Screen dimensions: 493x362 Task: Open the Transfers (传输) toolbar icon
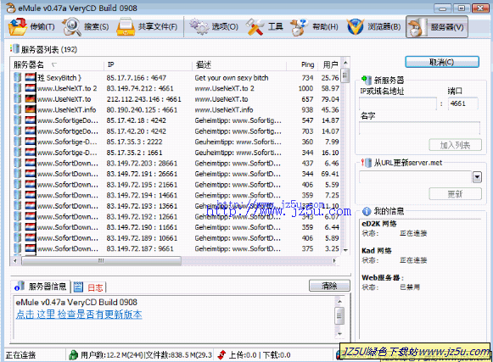tap(18, 27)
